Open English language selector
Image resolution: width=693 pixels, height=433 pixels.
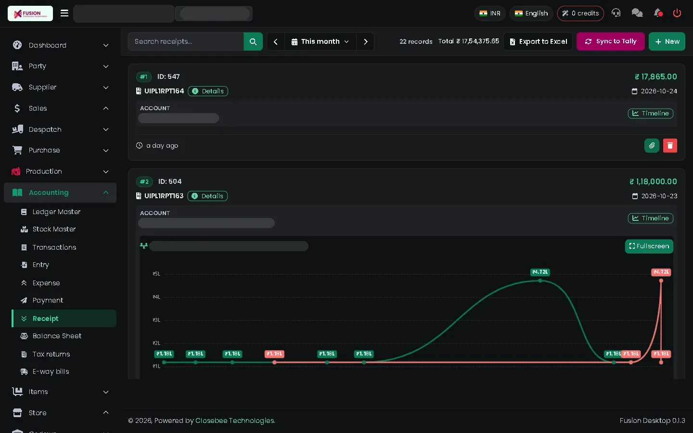(531, 13)
